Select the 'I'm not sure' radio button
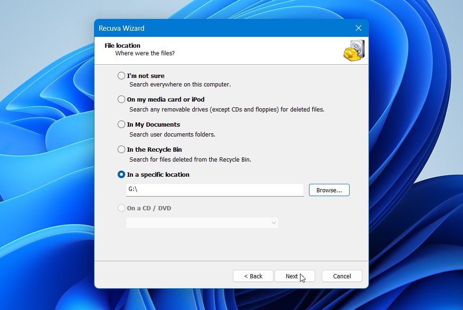The width and height of the screenshot is (463, 310). pos(121,76)
